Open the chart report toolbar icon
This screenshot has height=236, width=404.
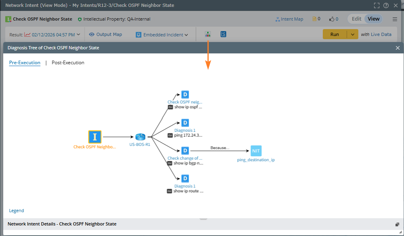pos(223,34)
